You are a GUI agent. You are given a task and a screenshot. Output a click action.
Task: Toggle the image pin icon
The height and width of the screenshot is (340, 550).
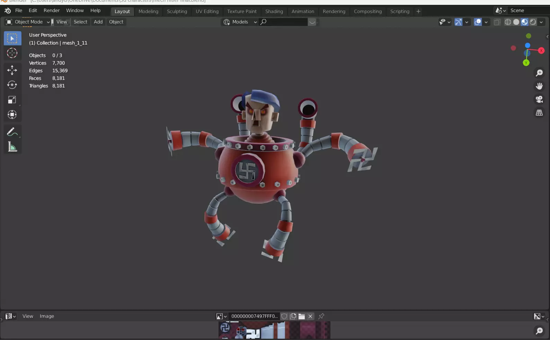[321, 316]
